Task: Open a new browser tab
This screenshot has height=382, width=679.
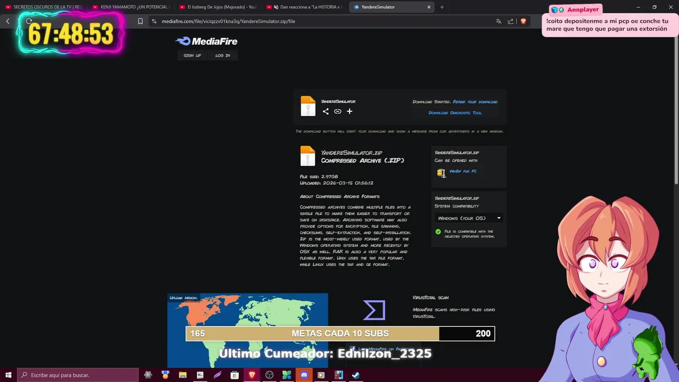Action: click(x=442, y=7)
